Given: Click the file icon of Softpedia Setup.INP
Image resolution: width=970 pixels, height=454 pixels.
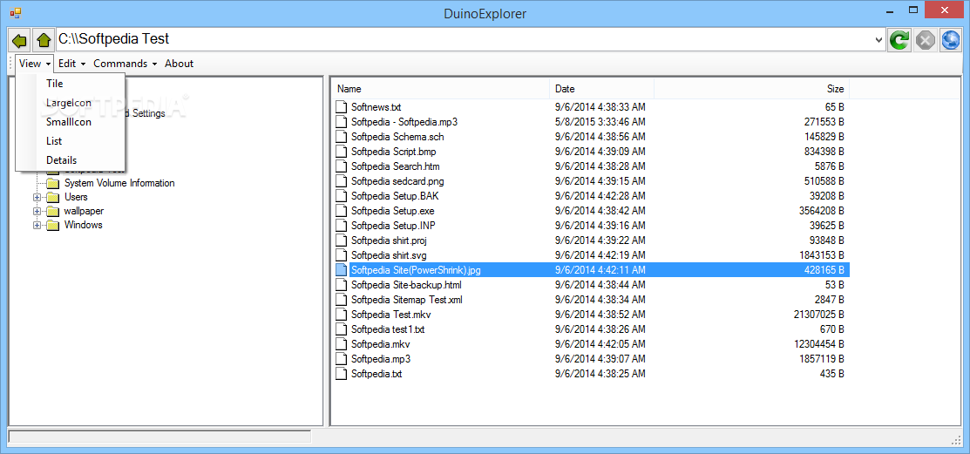Looking at the screenshot, I should pos(342,225).
